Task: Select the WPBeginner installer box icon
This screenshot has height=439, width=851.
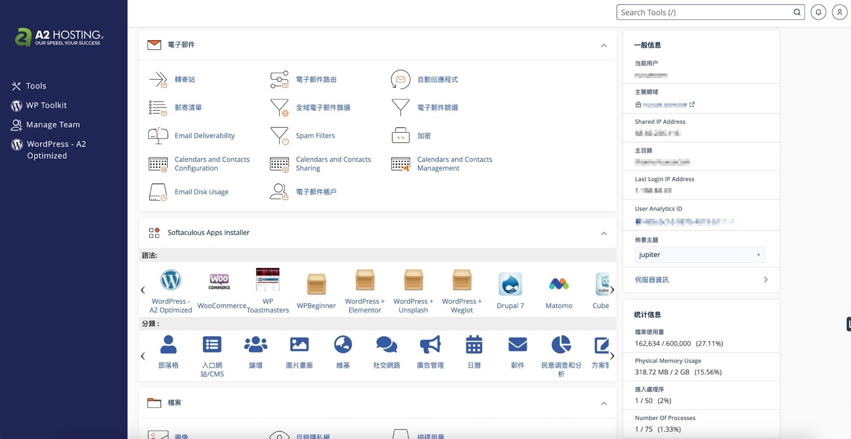Action: 316,284
